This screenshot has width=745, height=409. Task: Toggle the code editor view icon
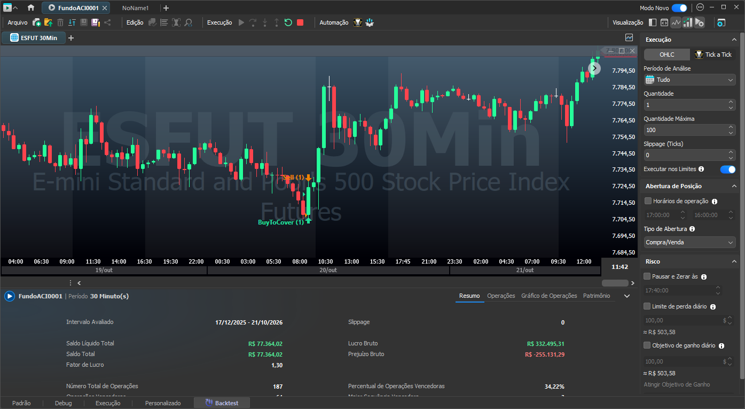pos(664,22)
